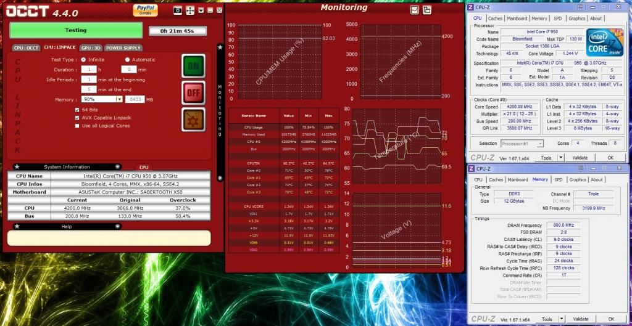Stop the test with the red OFF button
The width and height of the screenshot is (632, 326).
click(193, 92)
